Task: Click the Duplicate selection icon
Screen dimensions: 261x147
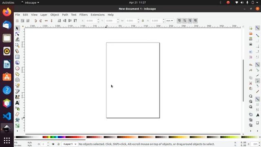Action: click(251, 114)
